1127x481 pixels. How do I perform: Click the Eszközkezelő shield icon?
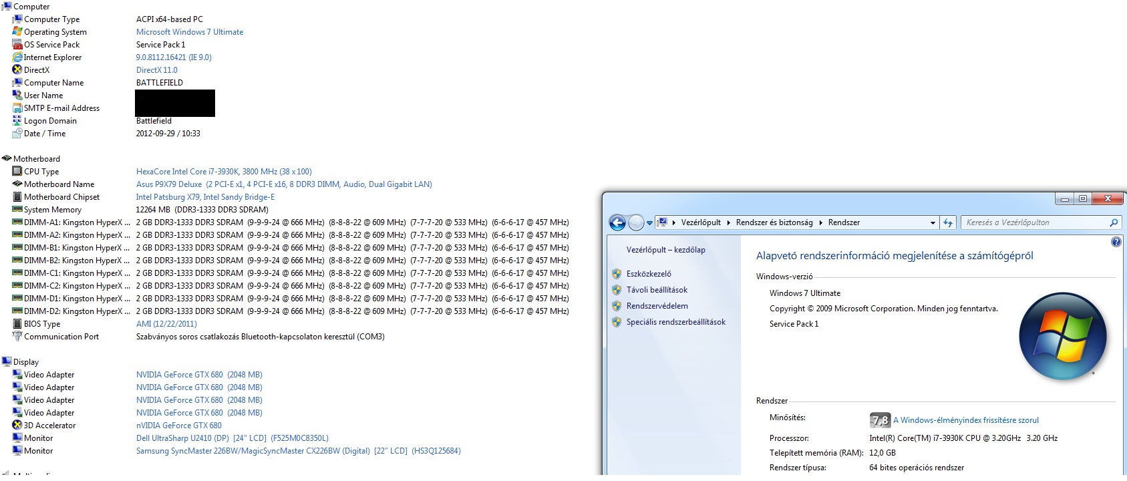[617, 274]
